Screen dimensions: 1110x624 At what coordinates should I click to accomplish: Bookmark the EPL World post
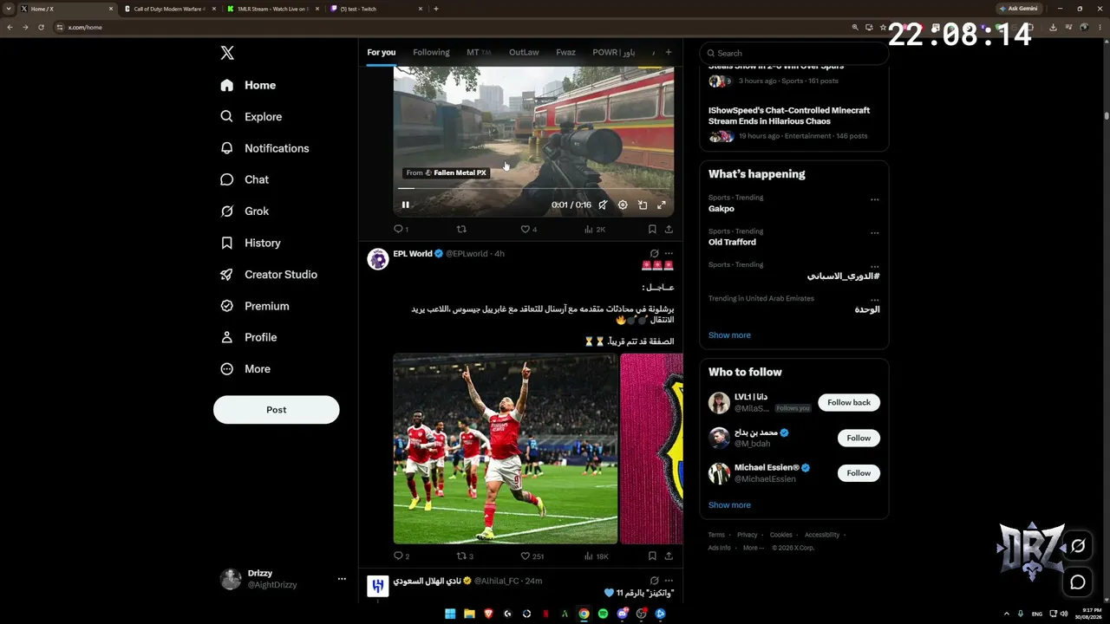click(652, 556)
